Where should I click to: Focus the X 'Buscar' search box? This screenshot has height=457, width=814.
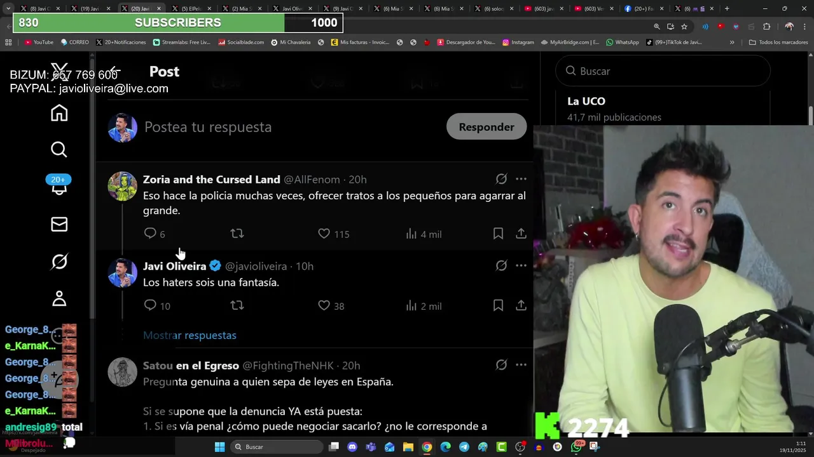663,71
